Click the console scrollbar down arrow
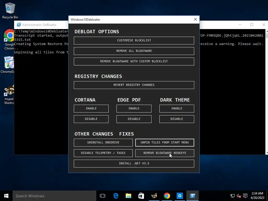 pos(267,153)
